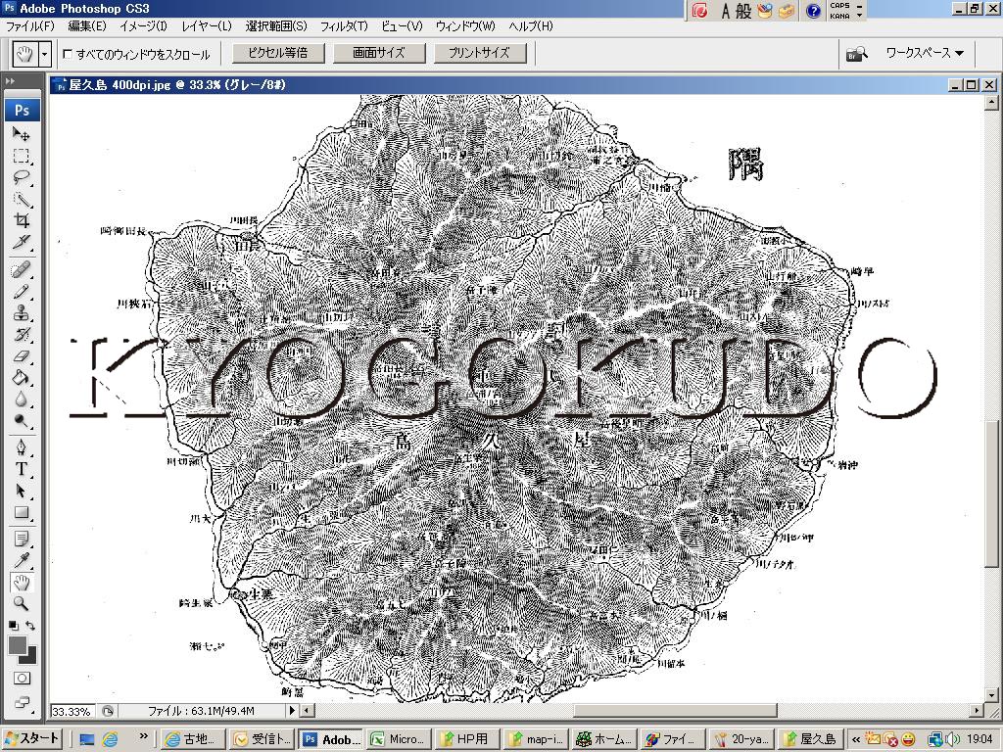Open the volume control in tray
This screenshot has width=1003, height=752.
[952, 739]
